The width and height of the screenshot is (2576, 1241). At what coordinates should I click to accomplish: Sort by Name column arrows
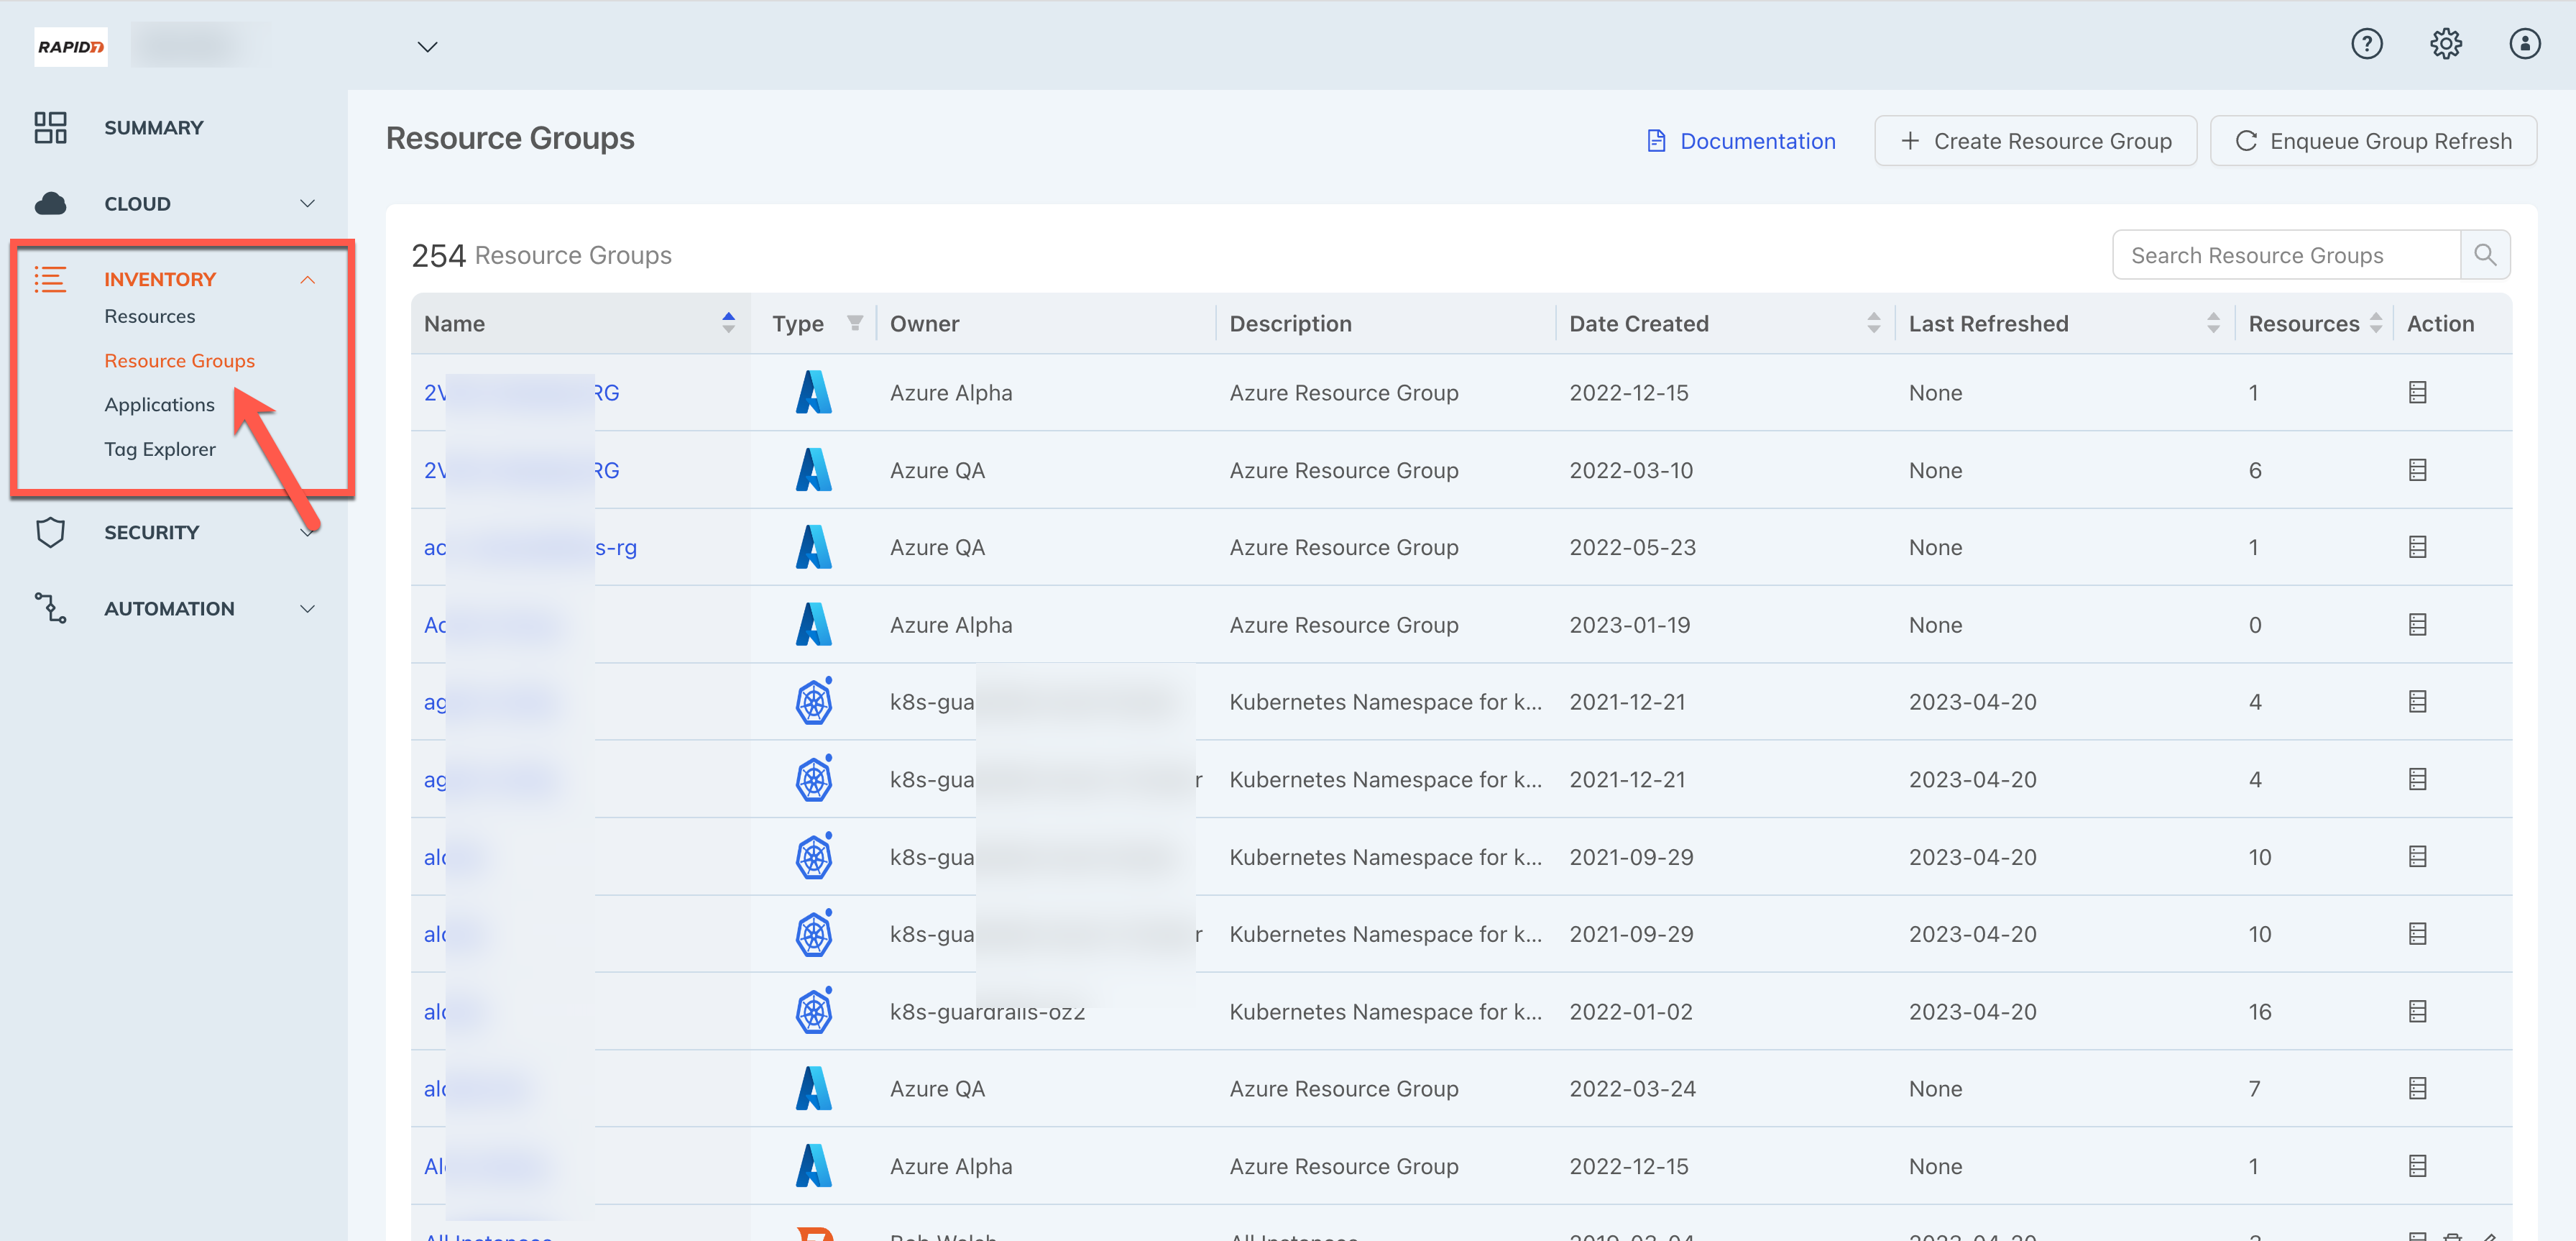(x=728, y=323)
